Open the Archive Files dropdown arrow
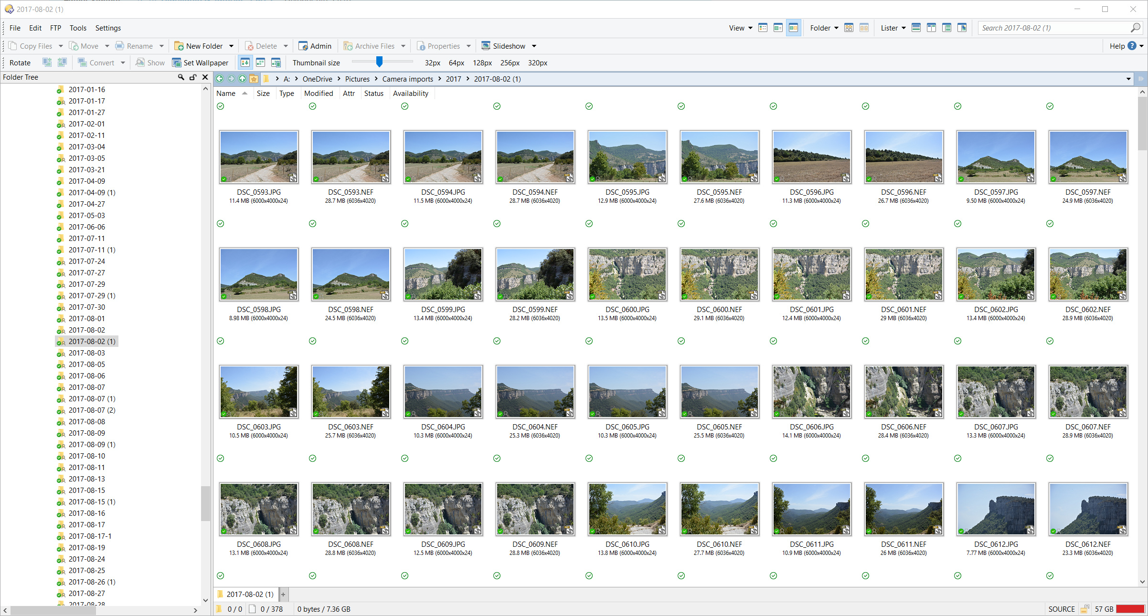 [403, 46]
